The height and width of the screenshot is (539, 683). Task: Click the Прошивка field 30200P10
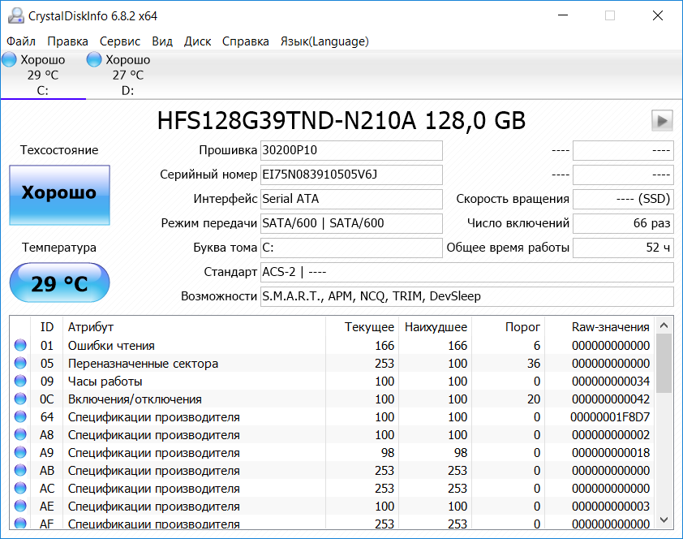coord(351,150)
